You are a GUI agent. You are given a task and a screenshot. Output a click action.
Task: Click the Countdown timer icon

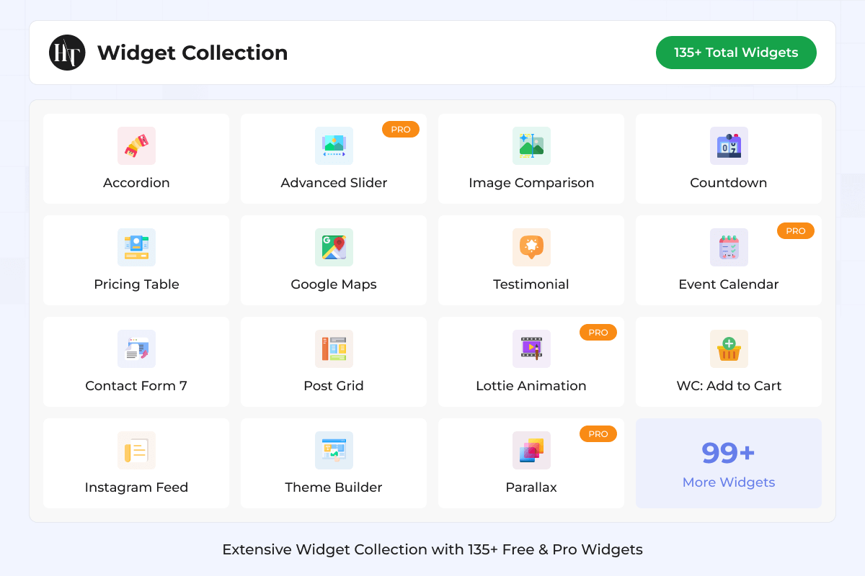729,145
